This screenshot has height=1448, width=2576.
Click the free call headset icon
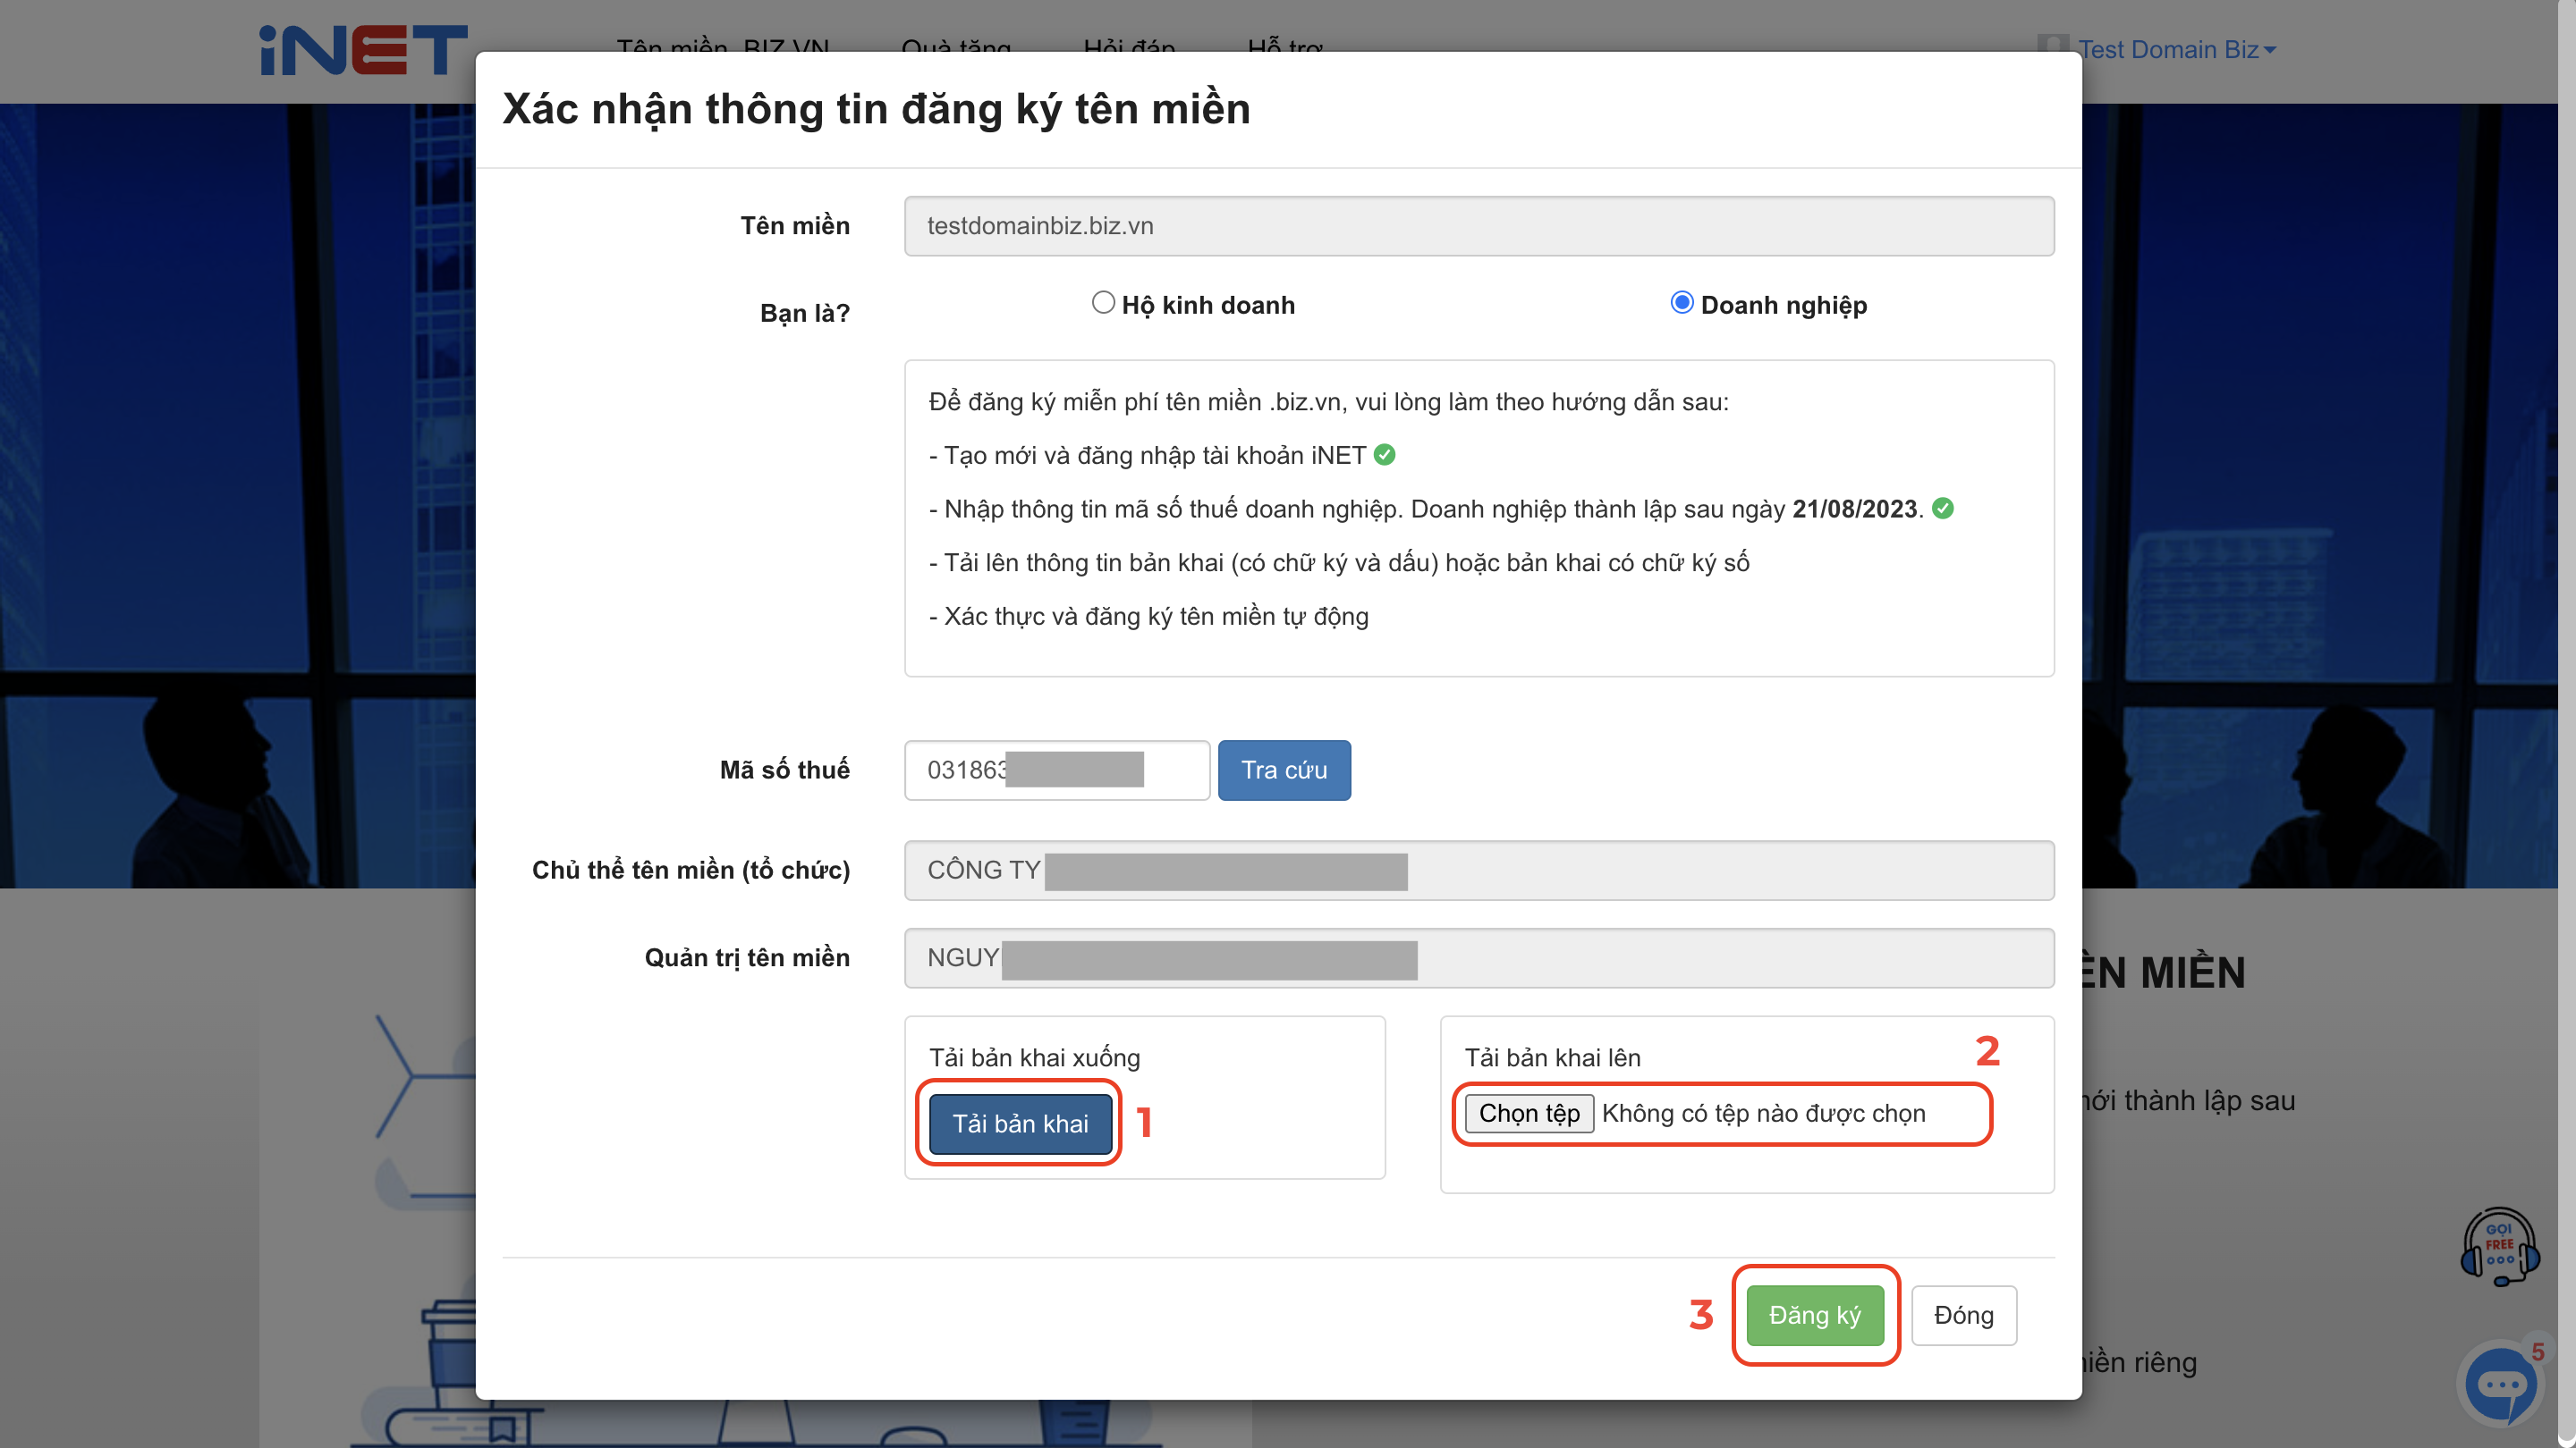coord(2500,1246)
